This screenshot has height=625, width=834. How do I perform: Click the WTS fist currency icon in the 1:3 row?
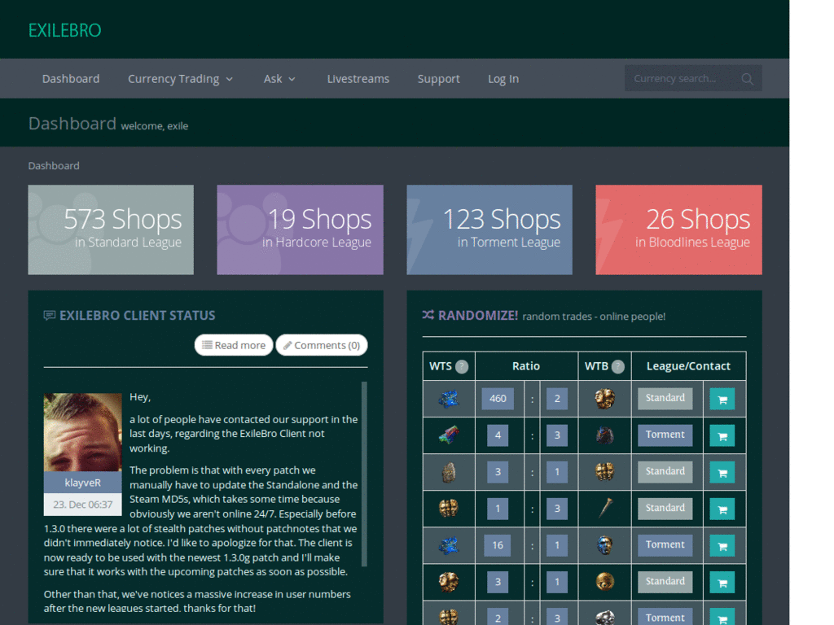click(x=449, y=508)
